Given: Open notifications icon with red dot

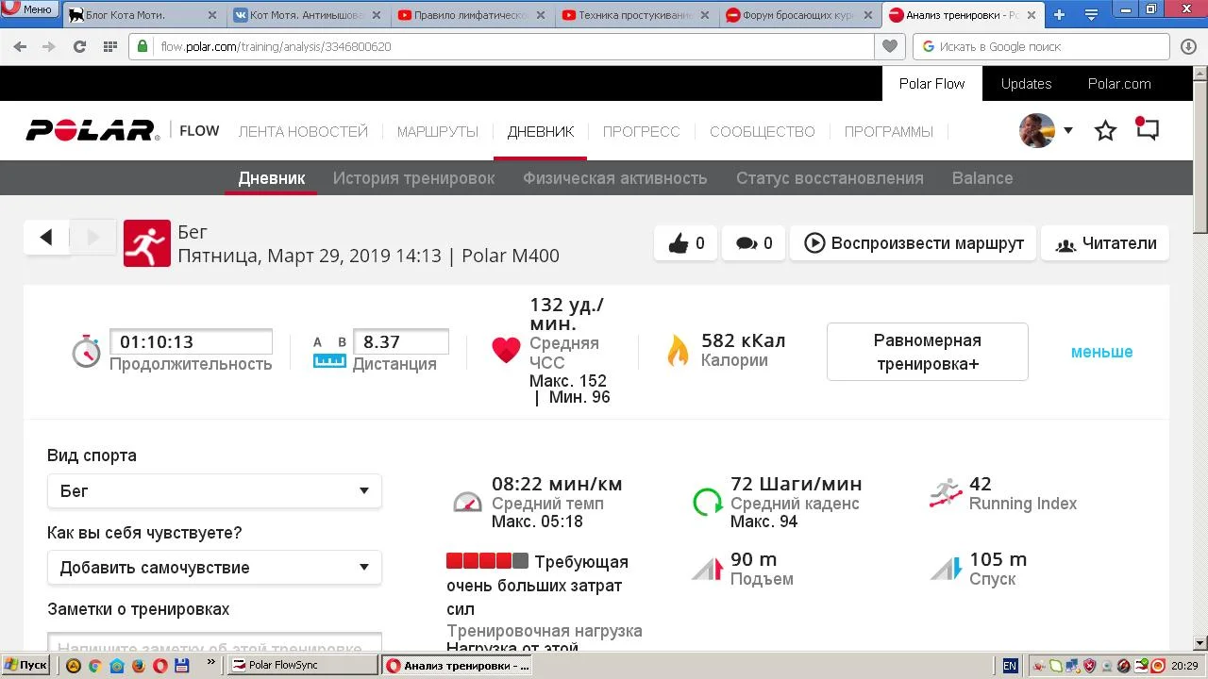Looking at the screenshot, I should click(x=1147, y=129).
